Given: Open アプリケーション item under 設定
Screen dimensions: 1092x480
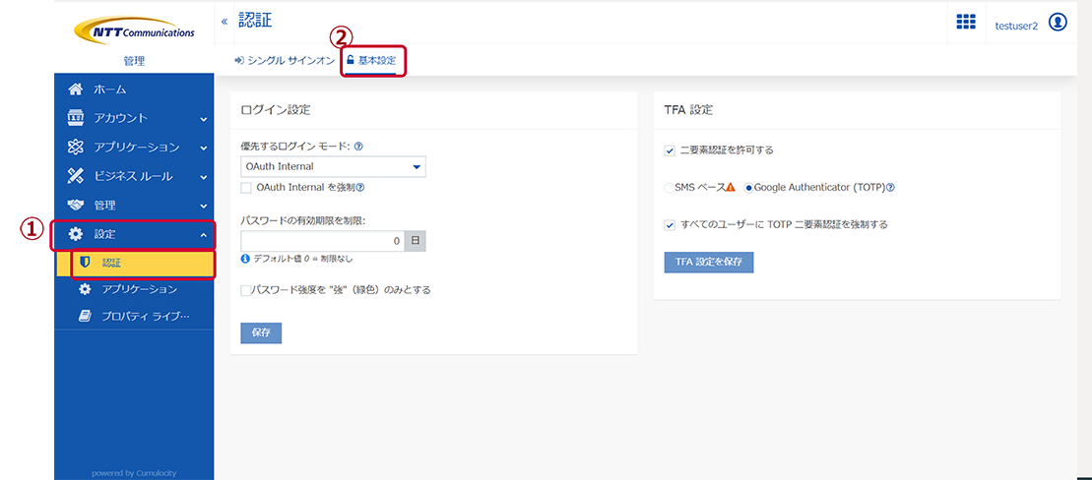Looking at the screenshot, I should tap(134, 289).
